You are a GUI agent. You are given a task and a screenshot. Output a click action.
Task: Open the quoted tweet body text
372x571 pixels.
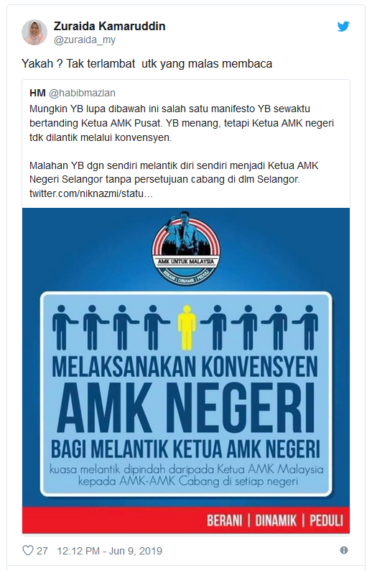(x=182, y=151)
